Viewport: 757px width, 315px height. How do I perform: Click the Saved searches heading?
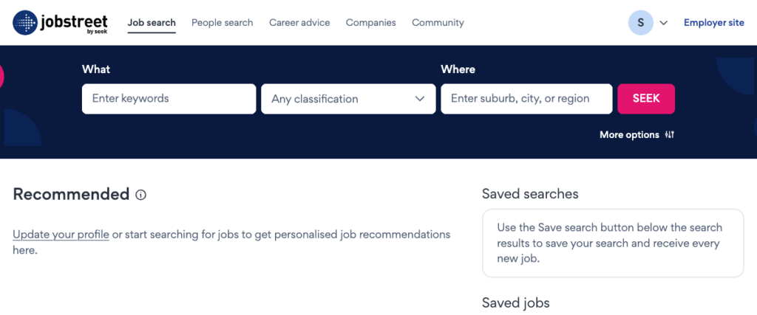(530, 194)
